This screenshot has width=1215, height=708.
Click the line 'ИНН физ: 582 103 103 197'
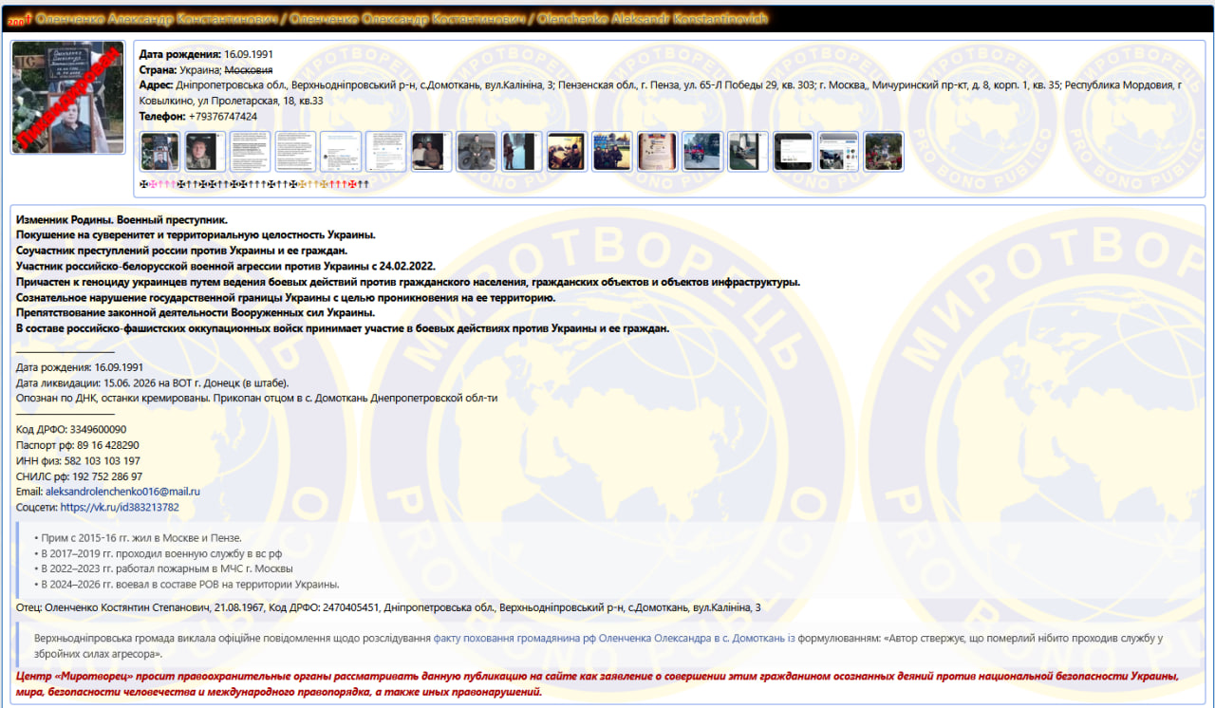78,461
